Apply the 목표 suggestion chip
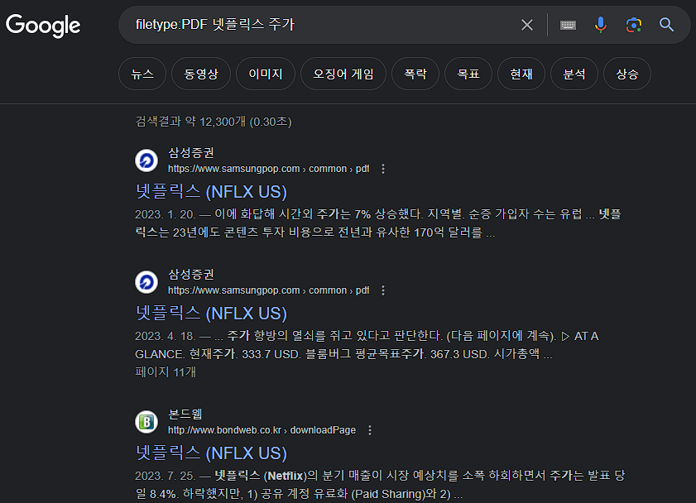696x503 pixels. [468, 74]
